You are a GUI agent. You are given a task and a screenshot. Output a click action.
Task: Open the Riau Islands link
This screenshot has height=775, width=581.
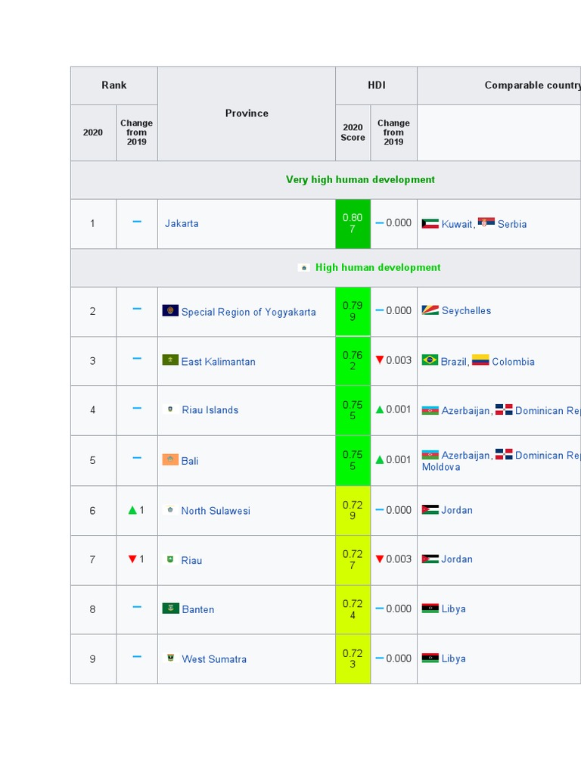(210, 410)
